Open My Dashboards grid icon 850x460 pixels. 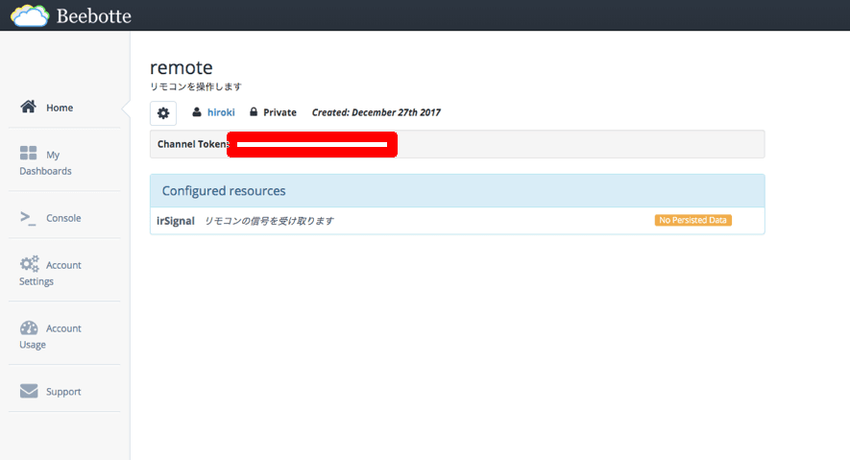pyautogui.click(x=29, y=154)
